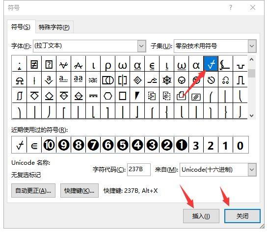The height and width of the screenshot is (232, 268).
Task: Click the symbol grid scrollbar thumb
Action: pyautogui.click(x=251, y=73)
